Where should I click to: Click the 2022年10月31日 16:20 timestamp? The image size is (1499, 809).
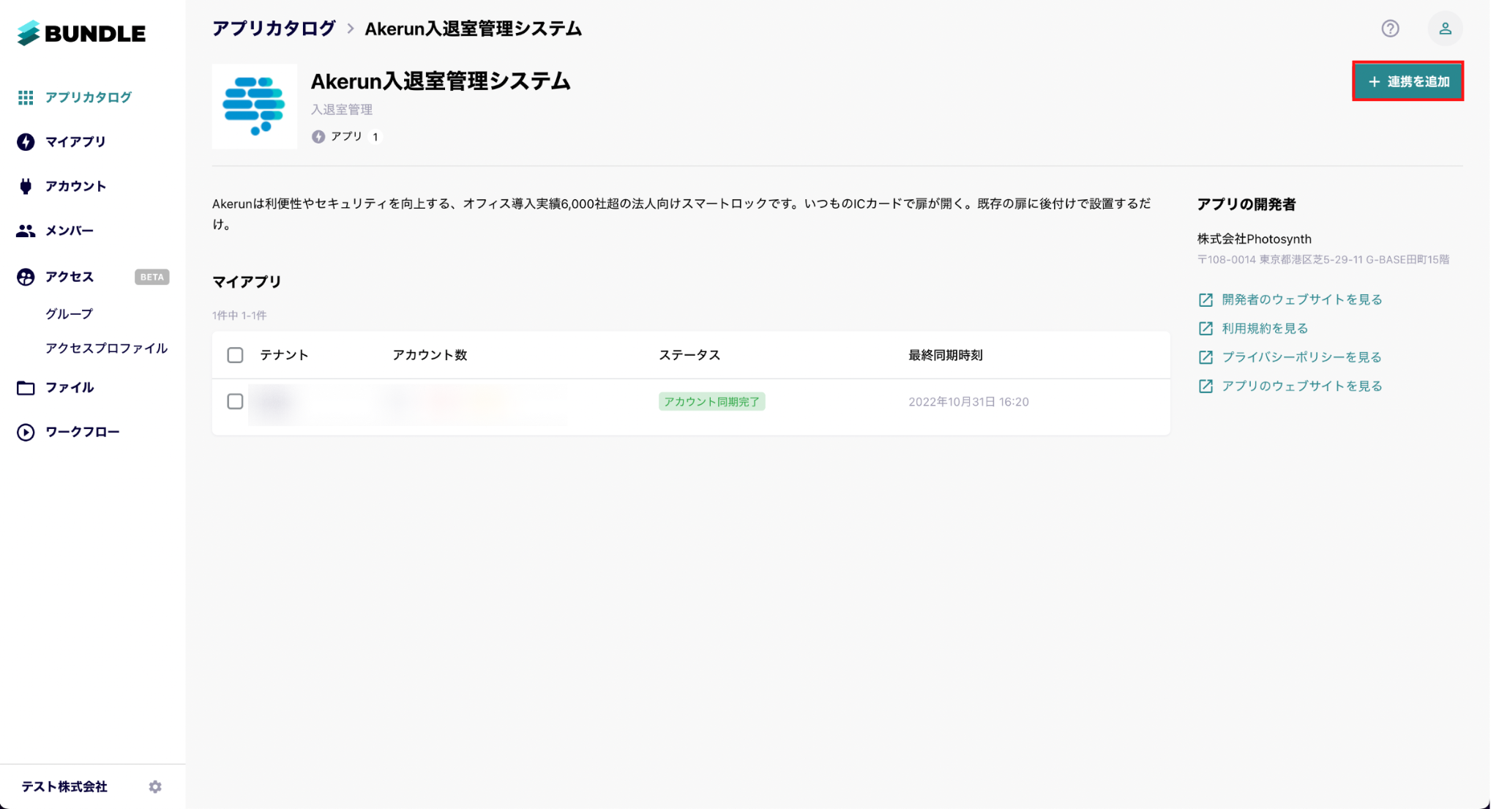point(968,402)
